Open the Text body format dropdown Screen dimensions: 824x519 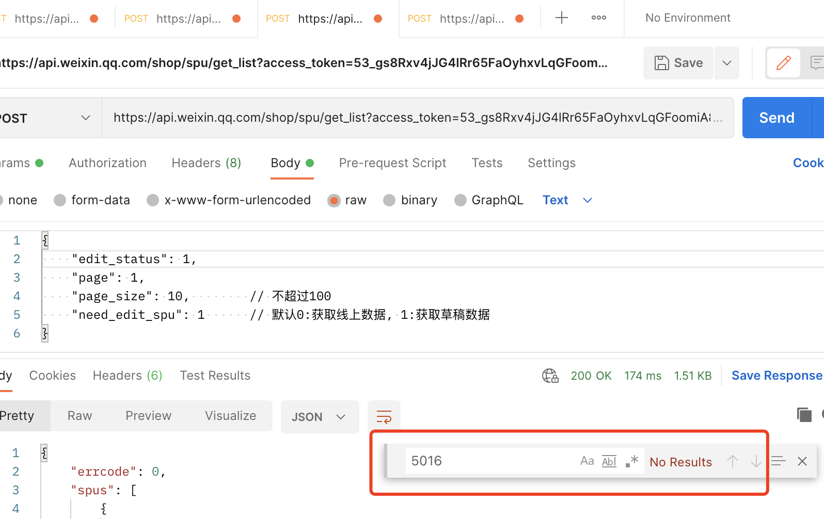(567, 200)
